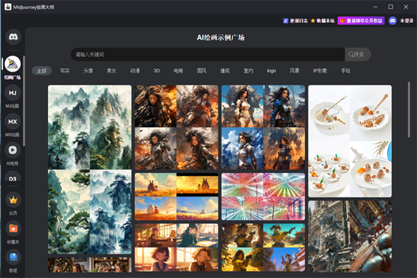This screenshot has height=278, width=417.
Task: Select the 3D category tab
Action: (x=156, y=71)
